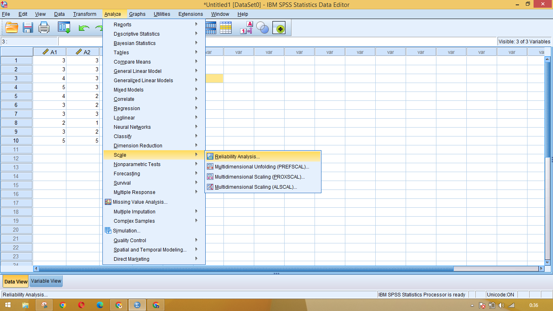Image resolution: width=553 pixels, height=311 pixels.
Task: Print using the printer toolbar icon
Action: click(44, 28)
